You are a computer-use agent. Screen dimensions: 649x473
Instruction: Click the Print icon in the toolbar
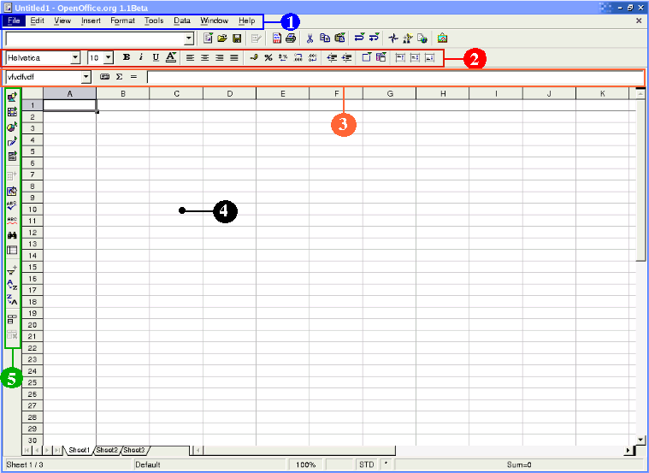[x=291, y=38]
